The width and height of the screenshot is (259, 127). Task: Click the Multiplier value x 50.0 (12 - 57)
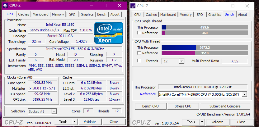click(x=42, y=88)
